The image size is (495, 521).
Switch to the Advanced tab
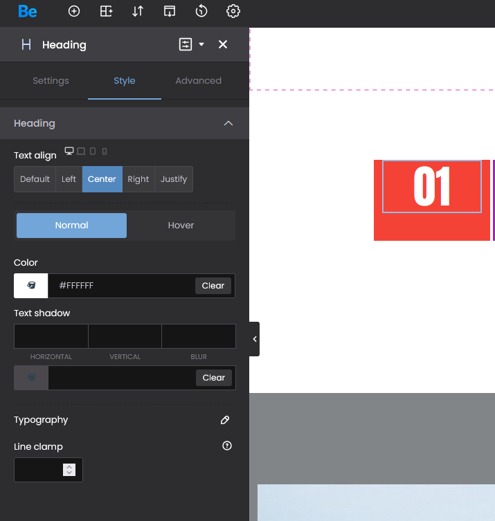point(199,81)
